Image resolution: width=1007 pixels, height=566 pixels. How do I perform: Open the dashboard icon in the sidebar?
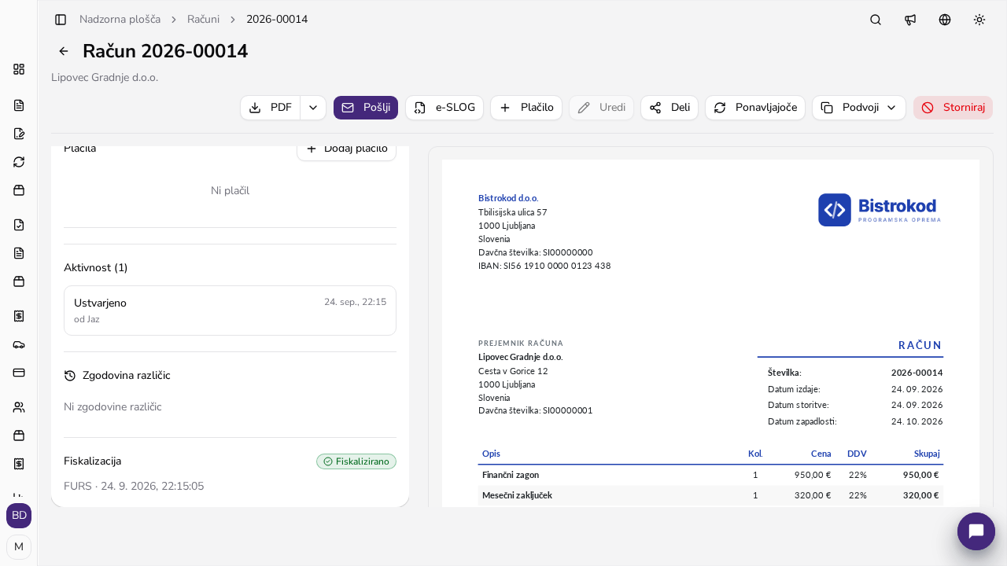19,69
